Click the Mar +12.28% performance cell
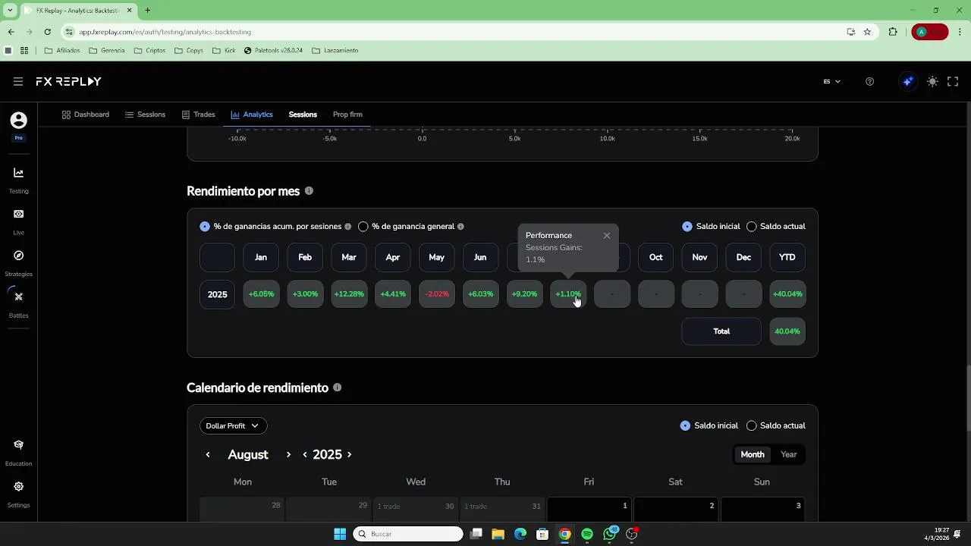This screenshot has width=971, height=546. (x=349, y=294)
